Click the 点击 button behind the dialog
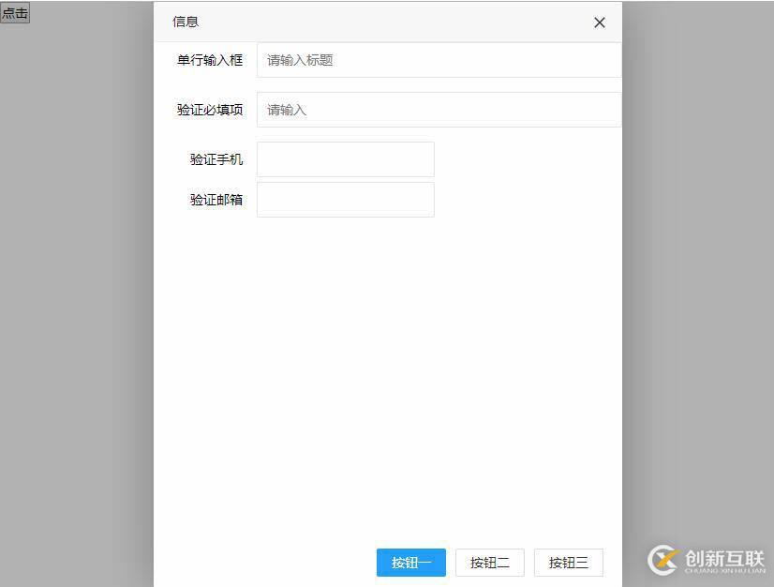Image resolution: width=774 pixels, height=587 pixels. [15, 13]
